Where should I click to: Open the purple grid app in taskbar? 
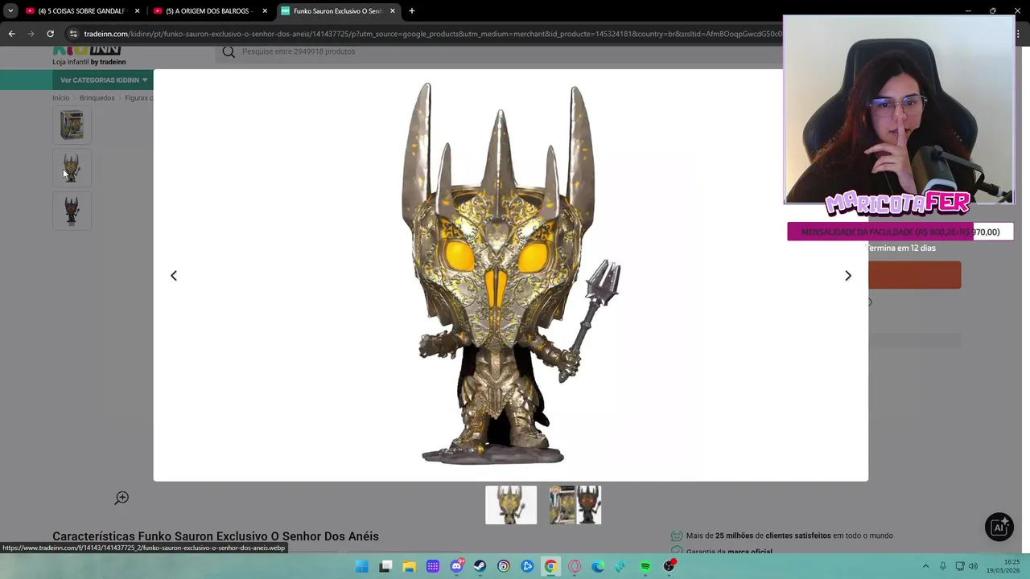pyautogui.click(x=433, y=566)
